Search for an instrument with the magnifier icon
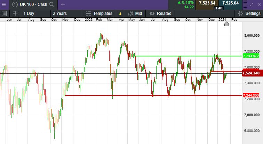Screen dimensions: 263x144 click(52, 4)
